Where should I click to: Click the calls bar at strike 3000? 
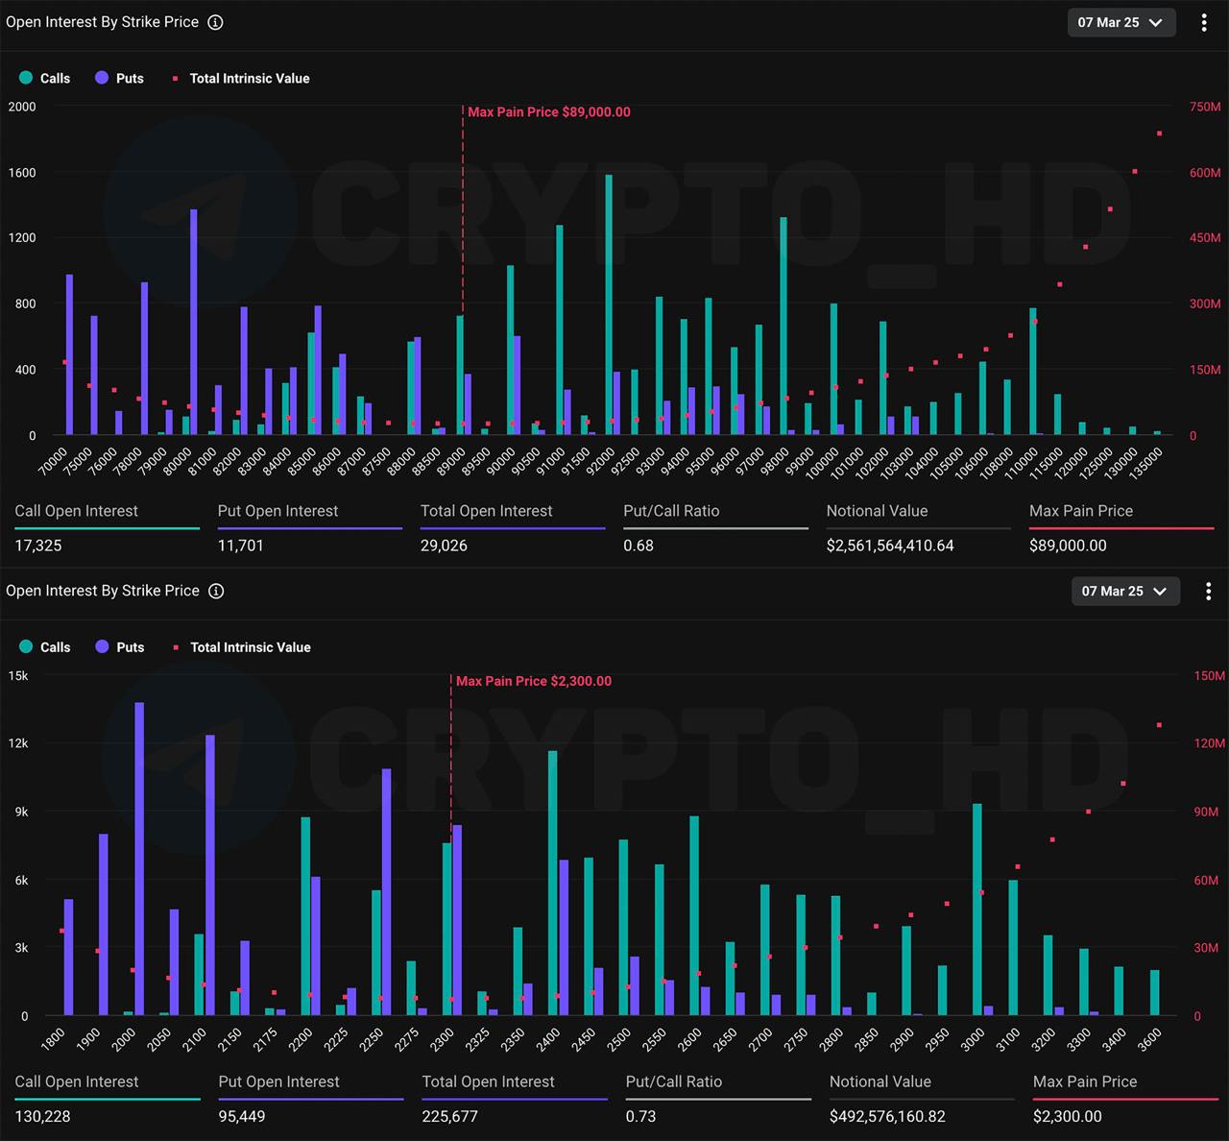coord(977,910)
